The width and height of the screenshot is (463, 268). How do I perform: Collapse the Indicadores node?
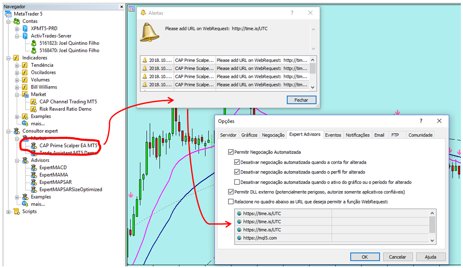click(8, 58)
